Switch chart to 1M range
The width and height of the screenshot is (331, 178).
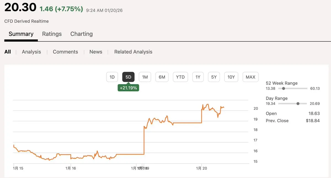(x=145, y=77)
